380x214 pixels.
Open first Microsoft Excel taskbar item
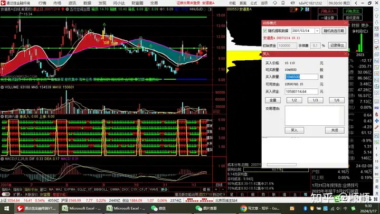pos(82,208)
